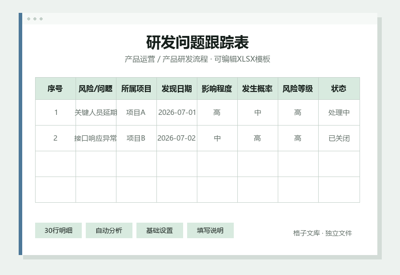Click the cell 接口响应异常
400x275 pixels.
point(96,138)
